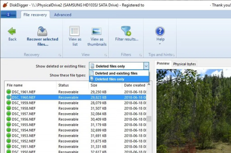Open Filters group dialog launcher
The image size is (231, 153).
140,55
